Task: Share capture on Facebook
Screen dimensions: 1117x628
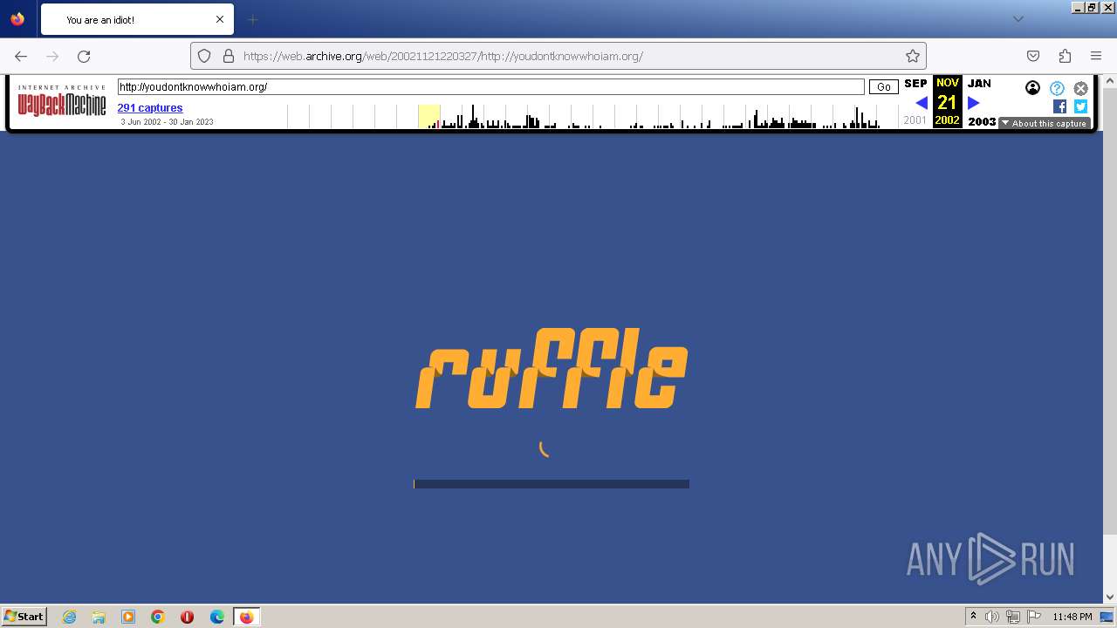Action: (x=1059, y=106)
